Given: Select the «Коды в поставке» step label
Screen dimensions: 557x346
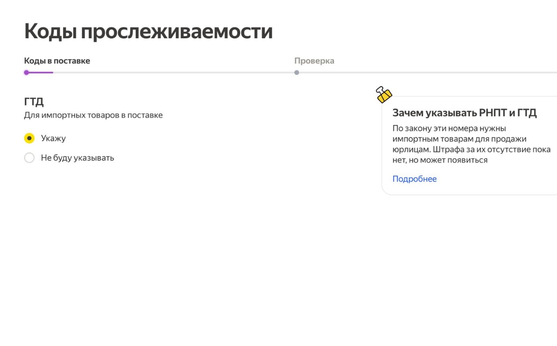Looking at the screenshot, I should (x=57, y=60).
